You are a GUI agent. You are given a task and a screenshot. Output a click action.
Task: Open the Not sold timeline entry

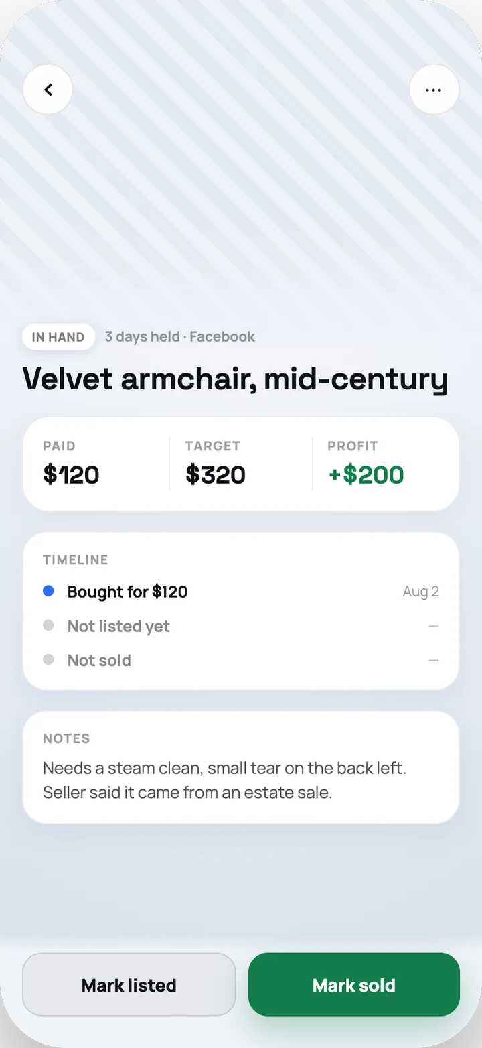click(241, 660)
